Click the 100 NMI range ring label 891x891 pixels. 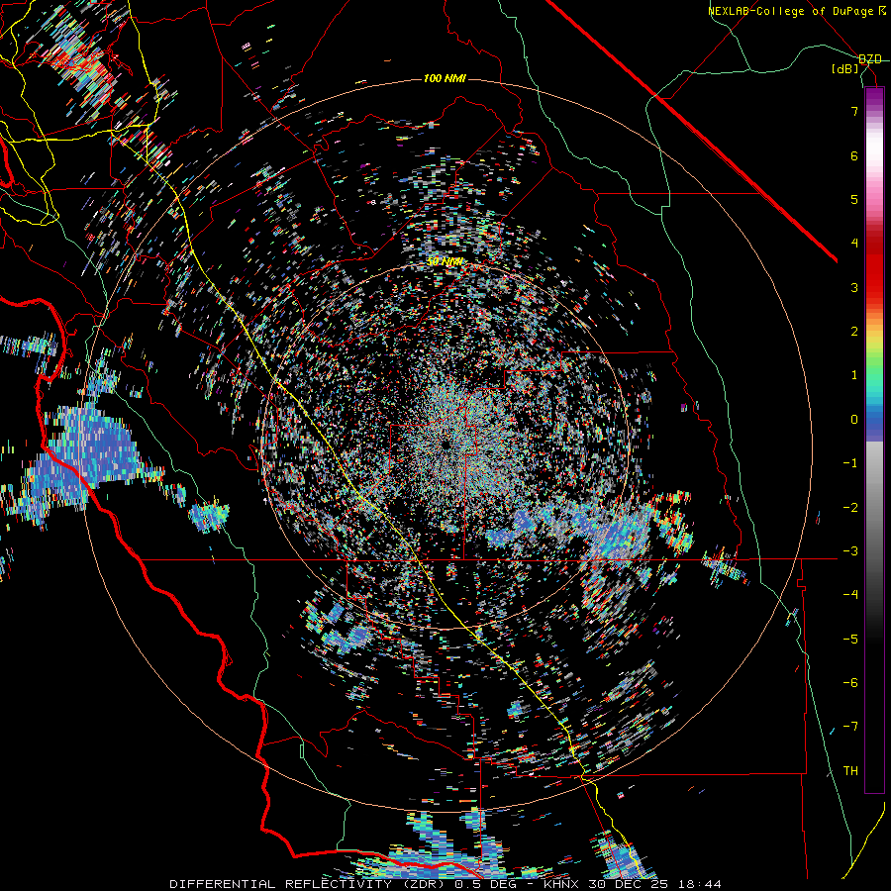coord(445,78)
